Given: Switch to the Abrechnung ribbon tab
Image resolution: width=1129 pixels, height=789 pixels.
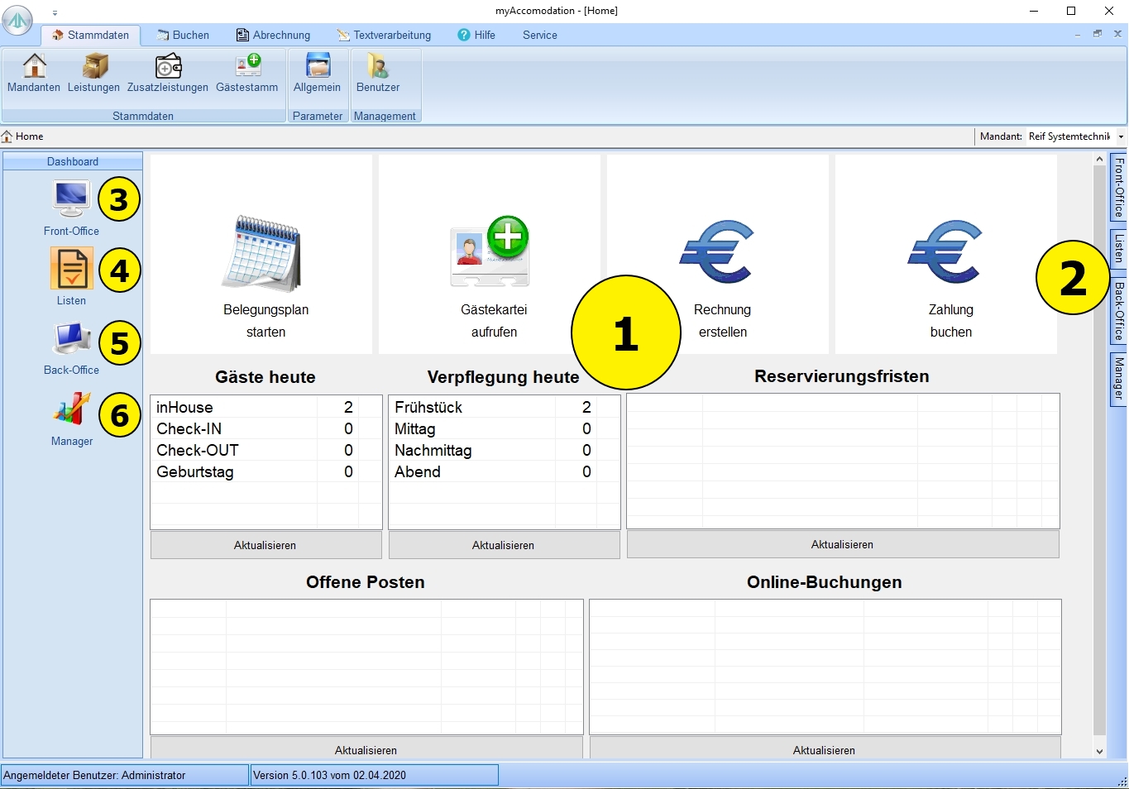Looking at the screenshot, I should [x=273, y=35].
